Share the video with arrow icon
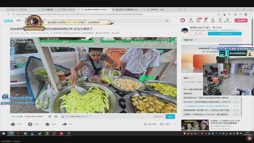This screenshot has height=143, width=254. [65, 124]
